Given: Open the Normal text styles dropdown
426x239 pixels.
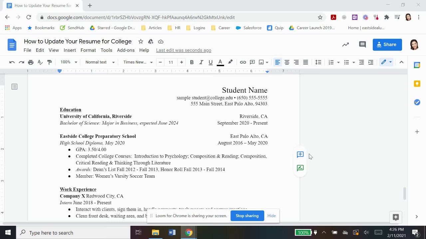Looking at the screenshot, I should 100,62.
